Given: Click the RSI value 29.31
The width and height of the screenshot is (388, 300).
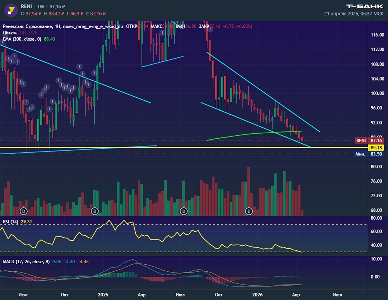Looking at the screenshot, I should point(26,222).
